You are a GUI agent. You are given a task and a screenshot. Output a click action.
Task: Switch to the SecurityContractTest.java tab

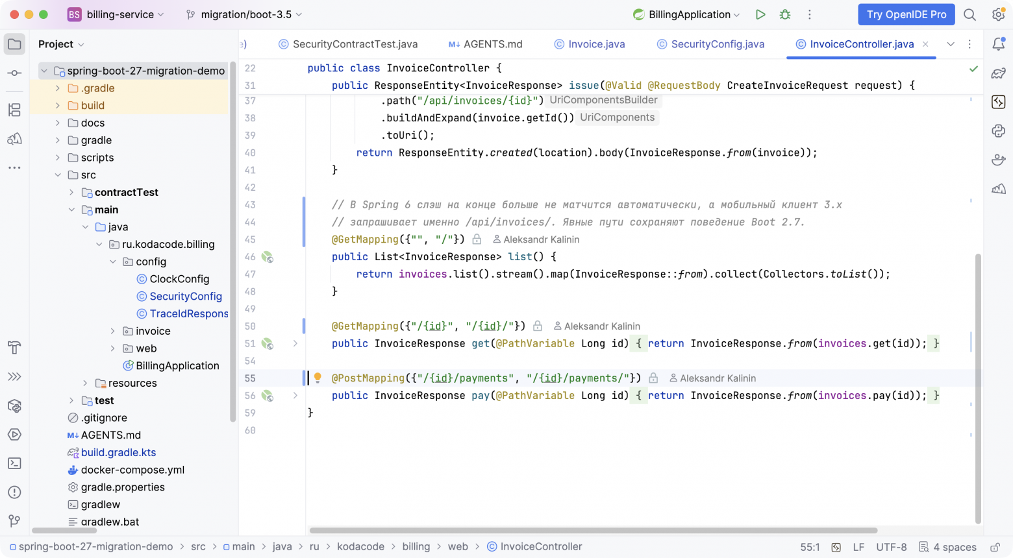point(347,44)
